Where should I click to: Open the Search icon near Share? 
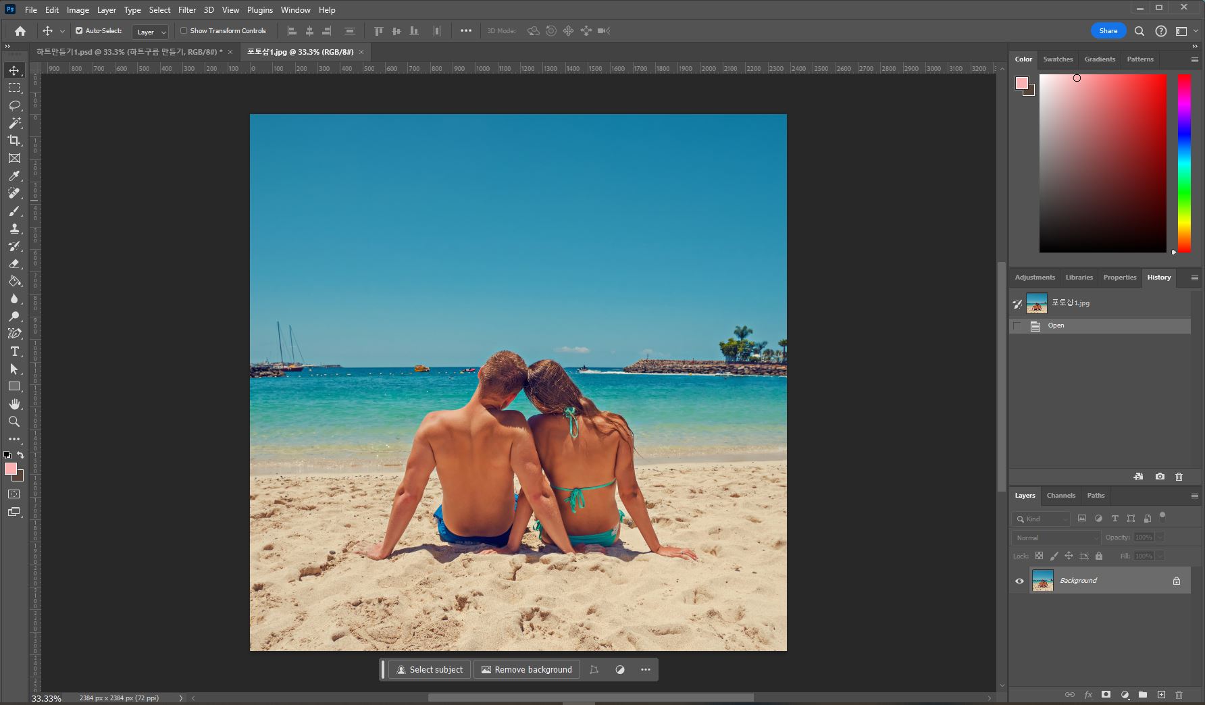click(x=1139, y=30)
